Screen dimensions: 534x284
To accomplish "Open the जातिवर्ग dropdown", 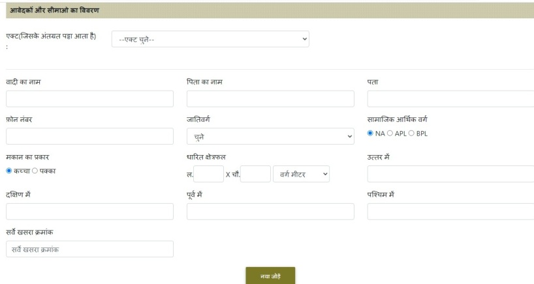I will pyautogui.click(x=270, y=136).
